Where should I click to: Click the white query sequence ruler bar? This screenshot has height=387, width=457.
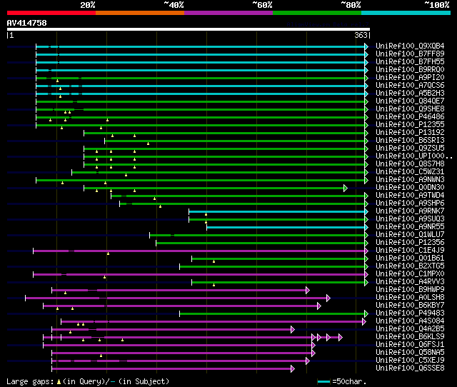(189, 29)
